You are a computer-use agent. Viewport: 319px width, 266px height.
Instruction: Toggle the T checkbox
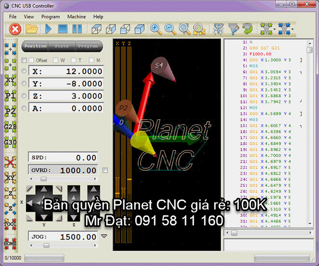[73, 60]
